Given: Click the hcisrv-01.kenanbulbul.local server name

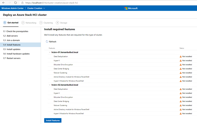Looking at the screenshot, I should [x=65, y=52].
